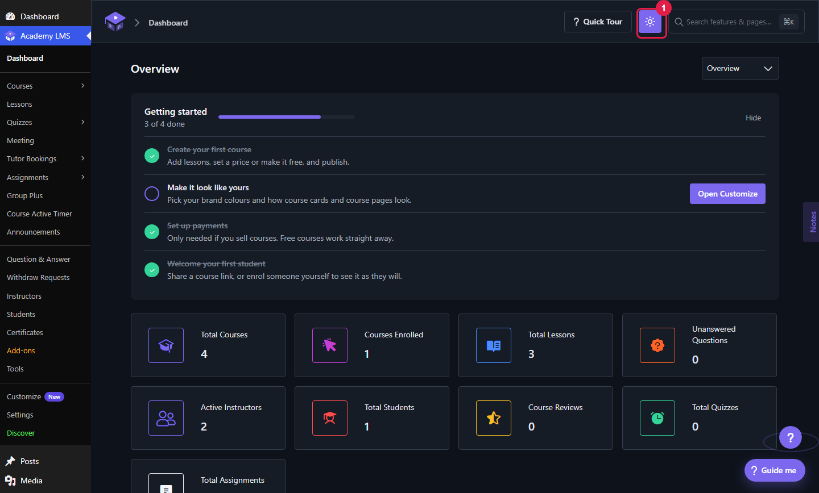Click the round purple help question-mark icon
Viewport: 819px width, 493px height.
791,437
